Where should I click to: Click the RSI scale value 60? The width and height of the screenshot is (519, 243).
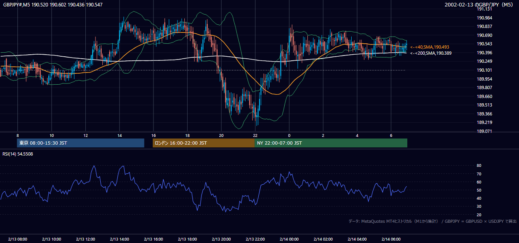(x=479, y=182)
